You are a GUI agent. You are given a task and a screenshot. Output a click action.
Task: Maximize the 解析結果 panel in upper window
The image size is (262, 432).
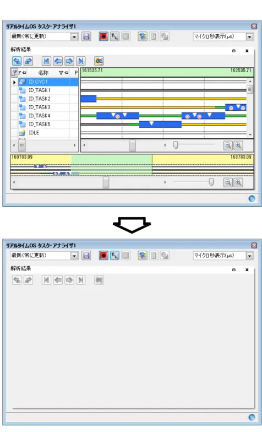pyautogui.click(x=234, y=51)
